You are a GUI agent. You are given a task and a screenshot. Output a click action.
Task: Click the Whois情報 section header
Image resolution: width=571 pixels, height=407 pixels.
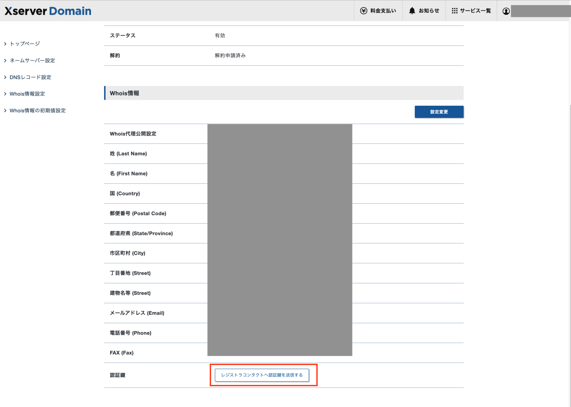pos(124,93)
